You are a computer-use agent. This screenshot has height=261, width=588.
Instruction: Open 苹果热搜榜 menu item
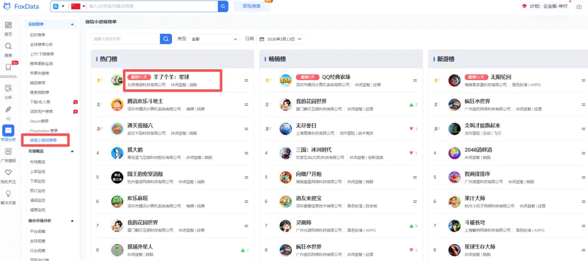click(x=39, y=73)
